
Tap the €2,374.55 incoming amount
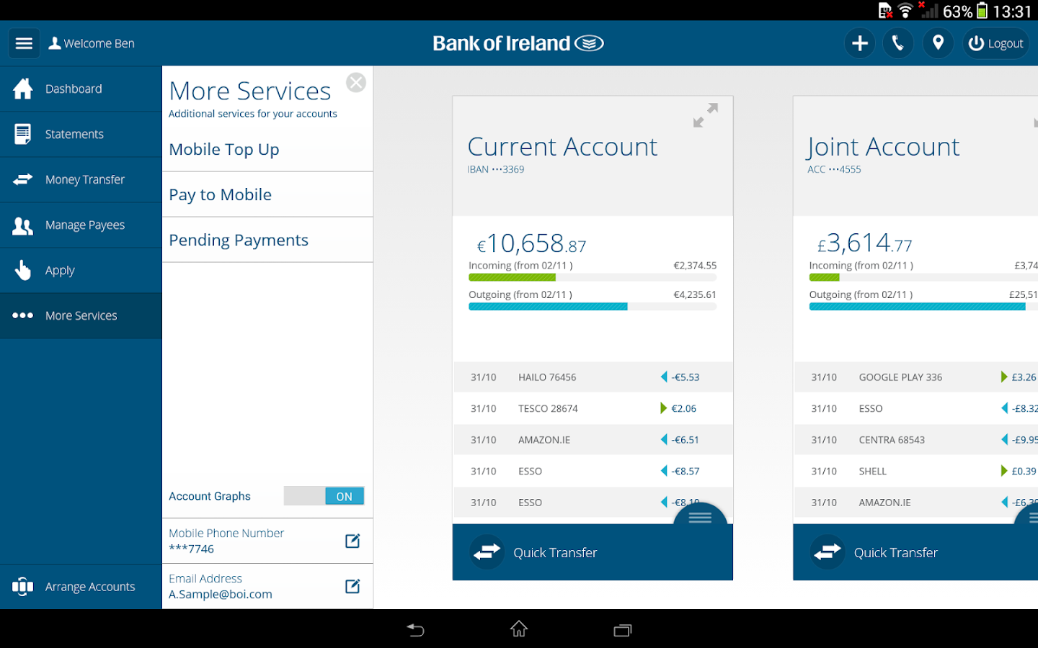(695, 265)
